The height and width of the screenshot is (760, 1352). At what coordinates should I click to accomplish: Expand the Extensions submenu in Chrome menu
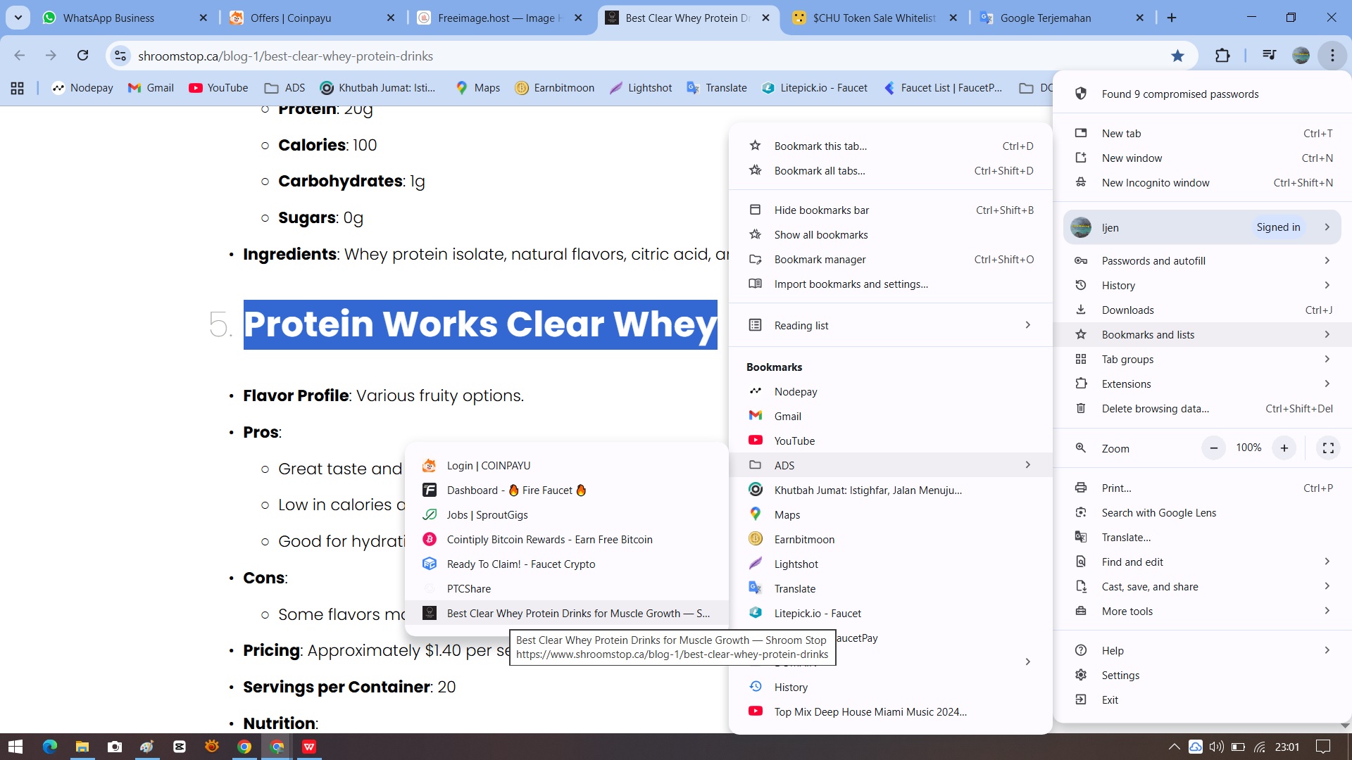click(x=1203, y=384)
